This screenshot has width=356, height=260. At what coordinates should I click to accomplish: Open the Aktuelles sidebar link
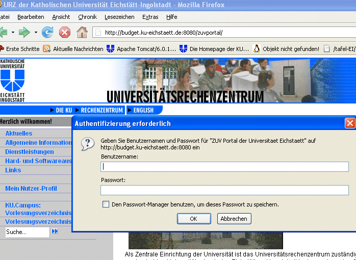click(19, 134)
